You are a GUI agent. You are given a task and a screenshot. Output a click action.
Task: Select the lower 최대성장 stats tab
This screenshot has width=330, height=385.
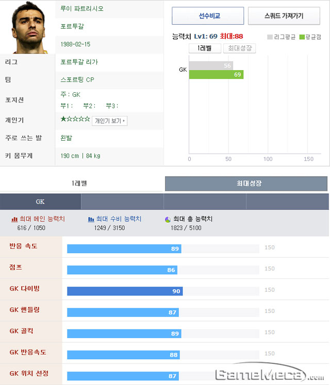click(246, 183)
